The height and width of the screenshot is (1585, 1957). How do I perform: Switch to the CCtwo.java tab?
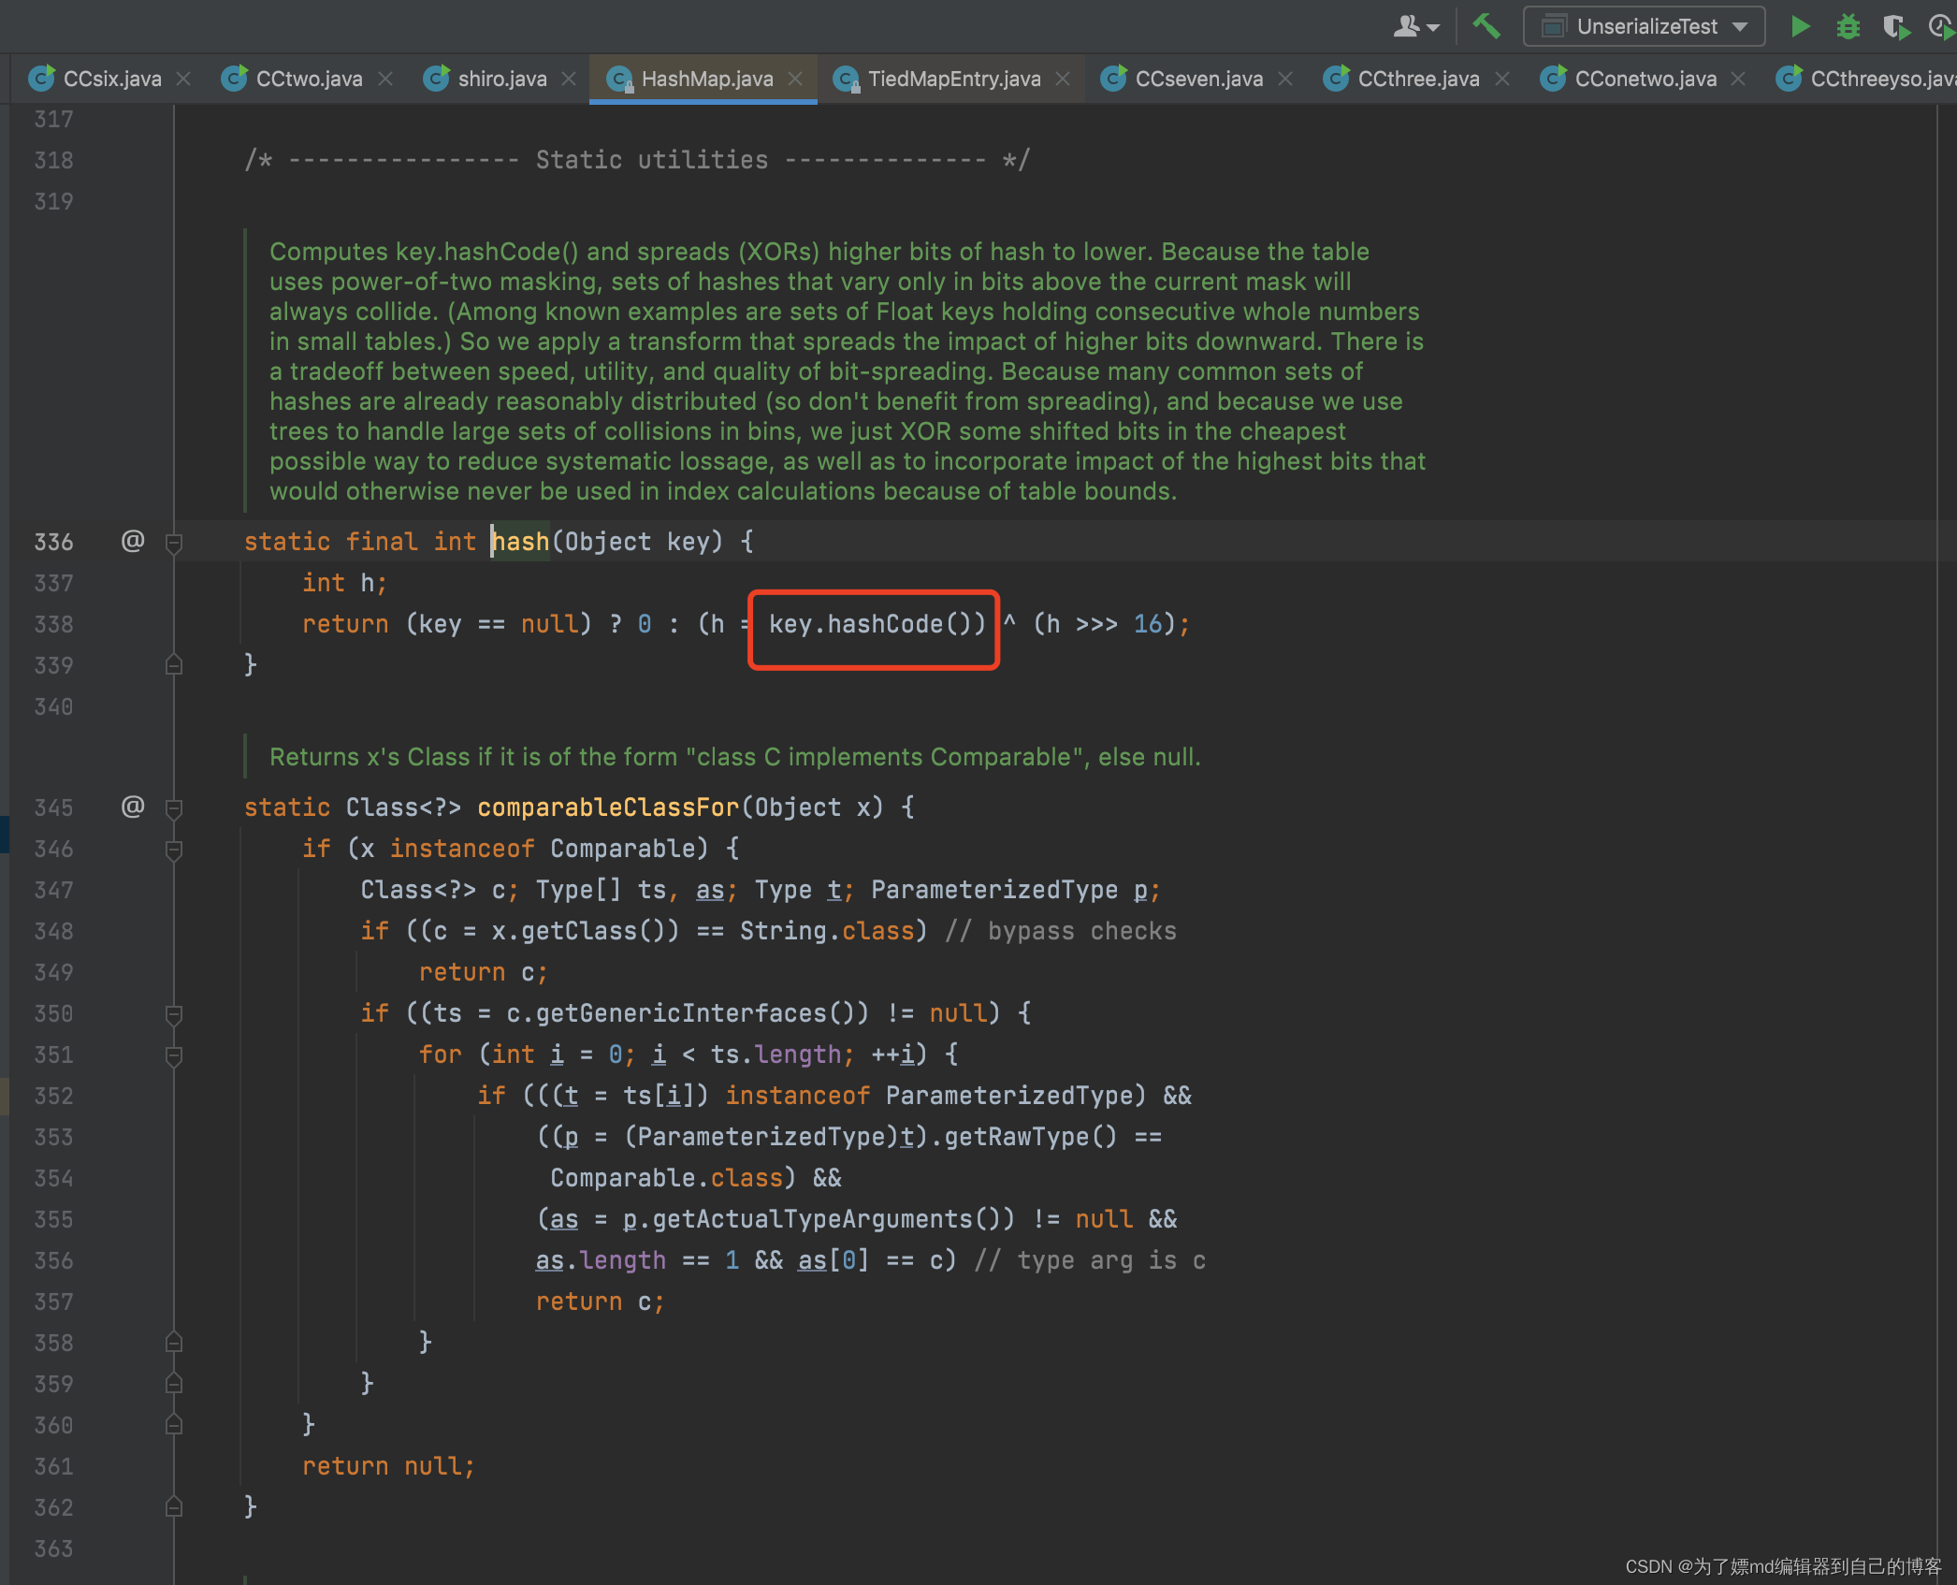point(309,79)
